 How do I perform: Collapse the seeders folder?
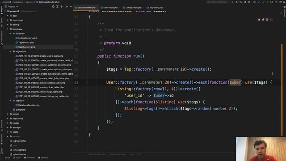(10, 101)
